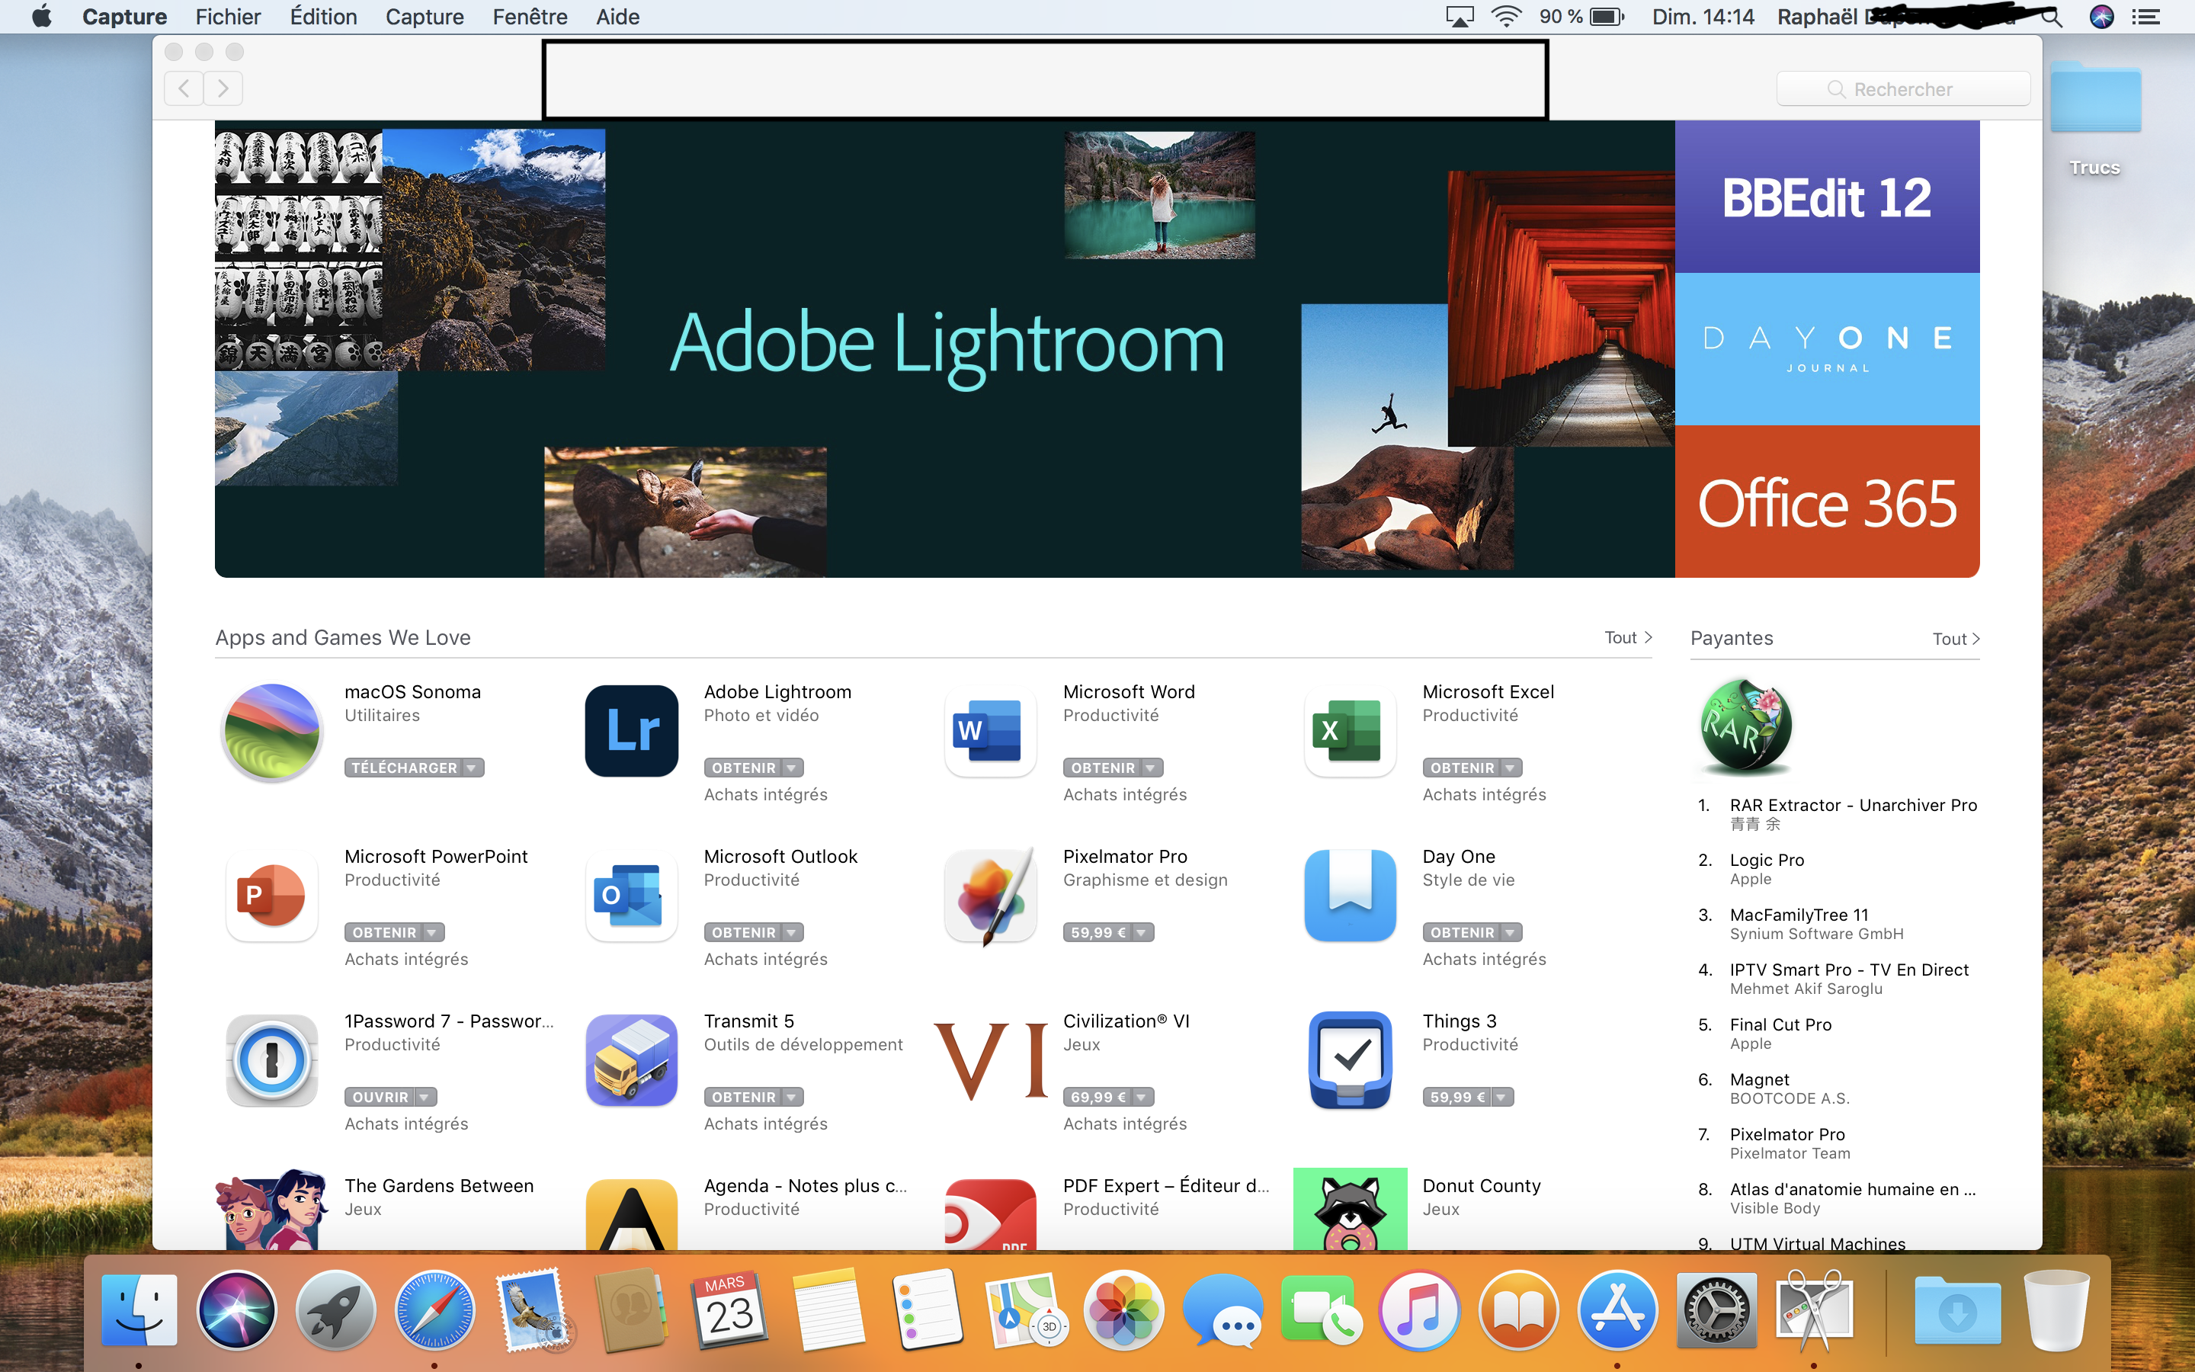Expand dropdown arrow next to Télécharger button
The width and height of the screenshot is (2195, 1372).
click(472, 768)
